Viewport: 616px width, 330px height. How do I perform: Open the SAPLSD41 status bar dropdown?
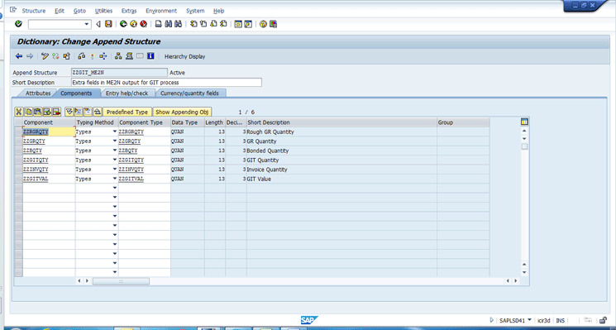coord(529,320)
